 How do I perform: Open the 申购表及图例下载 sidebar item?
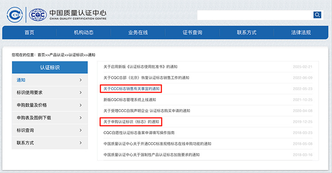[x=50, y=118]
